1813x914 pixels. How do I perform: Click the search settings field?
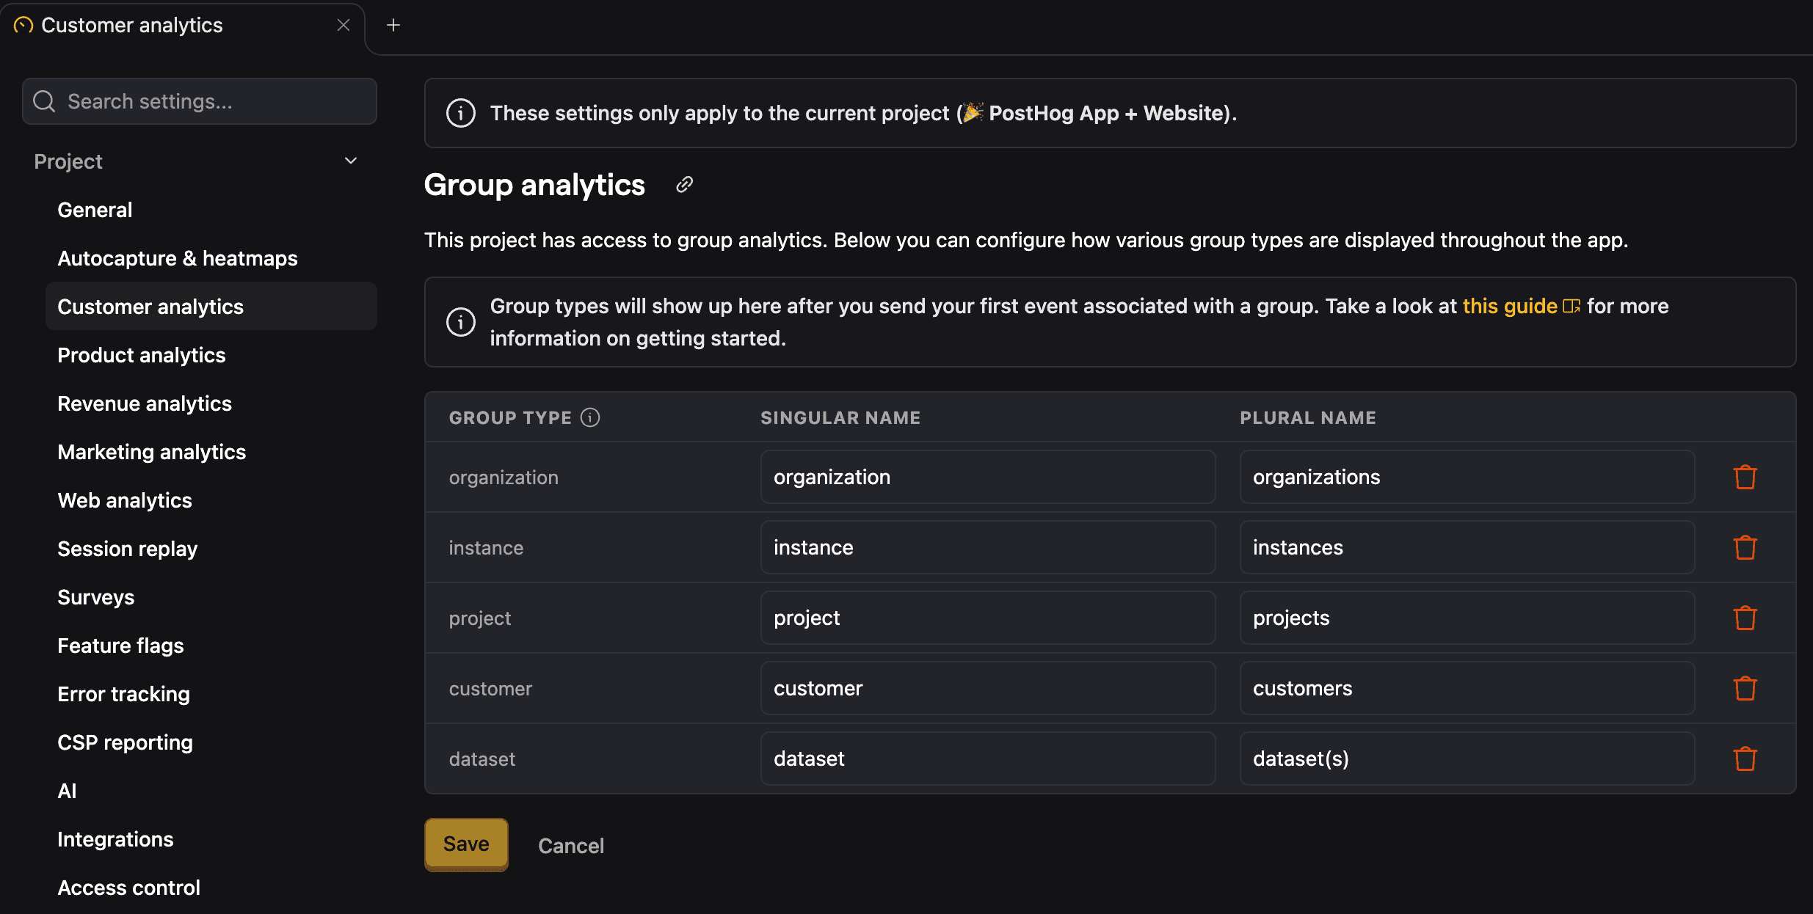coord(199,101)
